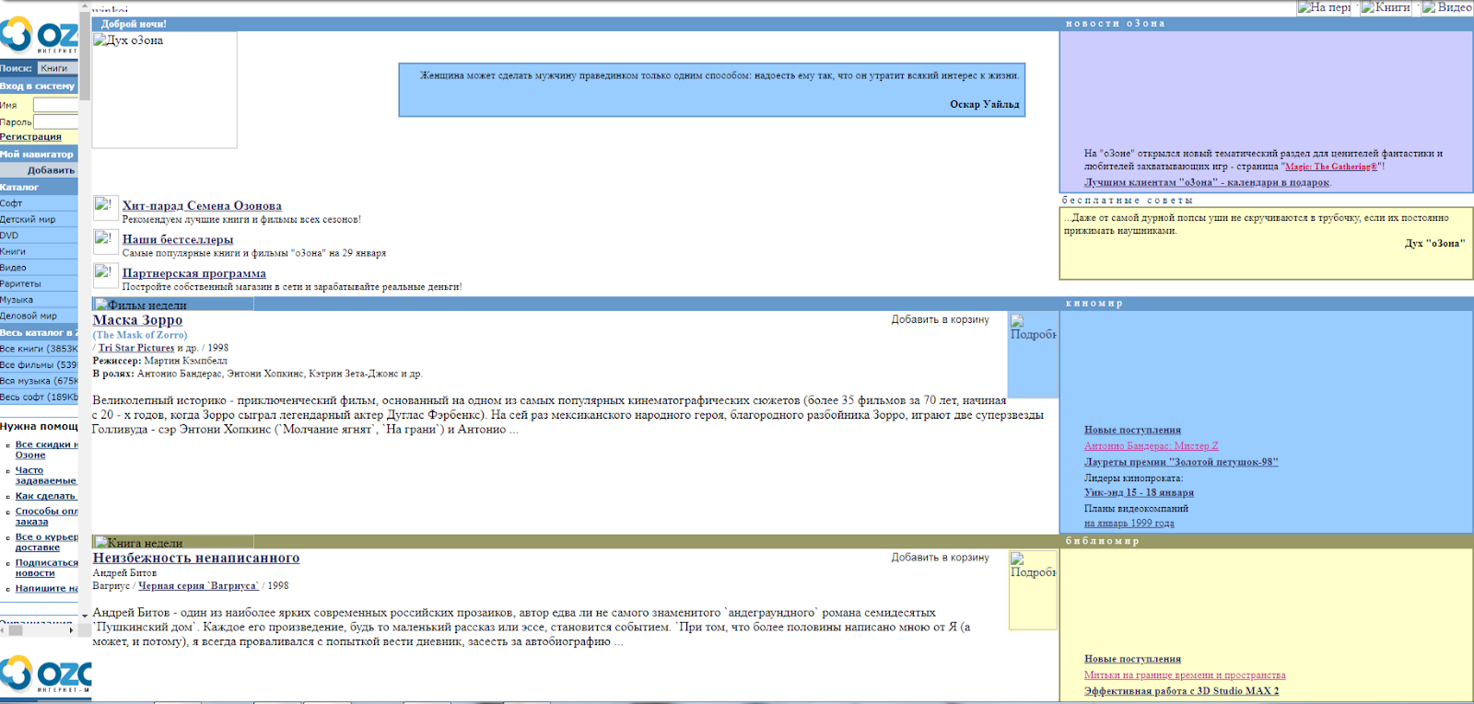Open 'Напишите нам' help link

tap(46, 589)
